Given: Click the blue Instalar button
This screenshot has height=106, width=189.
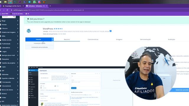Looking at the screenshot, I should tap(38, 39).
